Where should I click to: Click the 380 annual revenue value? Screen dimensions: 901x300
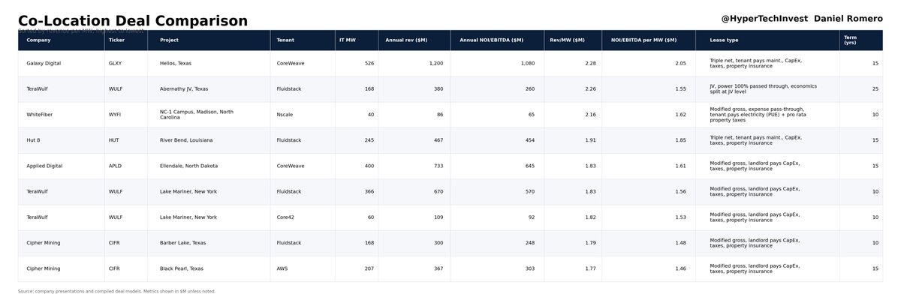click(x=438, y=89)
